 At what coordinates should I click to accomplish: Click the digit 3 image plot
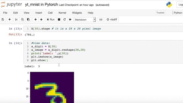tap(52, 87)
